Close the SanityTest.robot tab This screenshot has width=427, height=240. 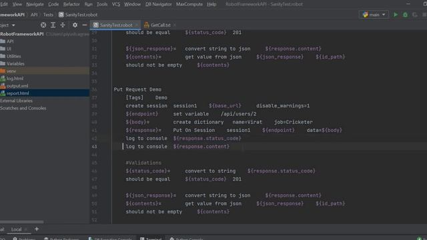(x=136, y=25)
